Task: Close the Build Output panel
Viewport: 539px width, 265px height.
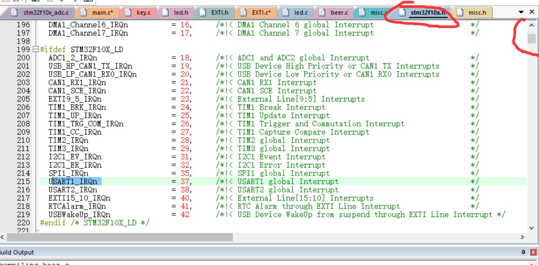Action: 533,252
